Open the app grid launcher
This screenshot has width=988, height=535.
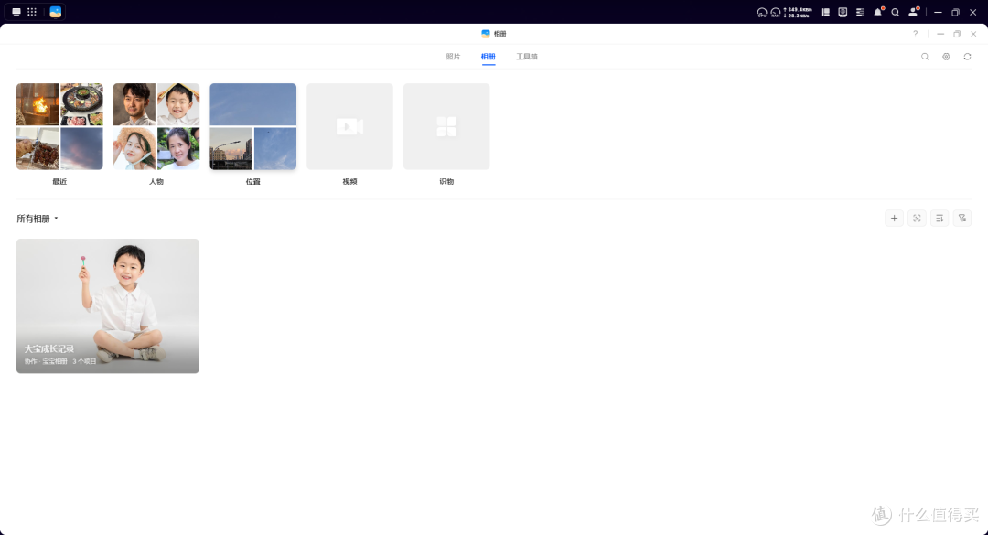pos(32,12)
